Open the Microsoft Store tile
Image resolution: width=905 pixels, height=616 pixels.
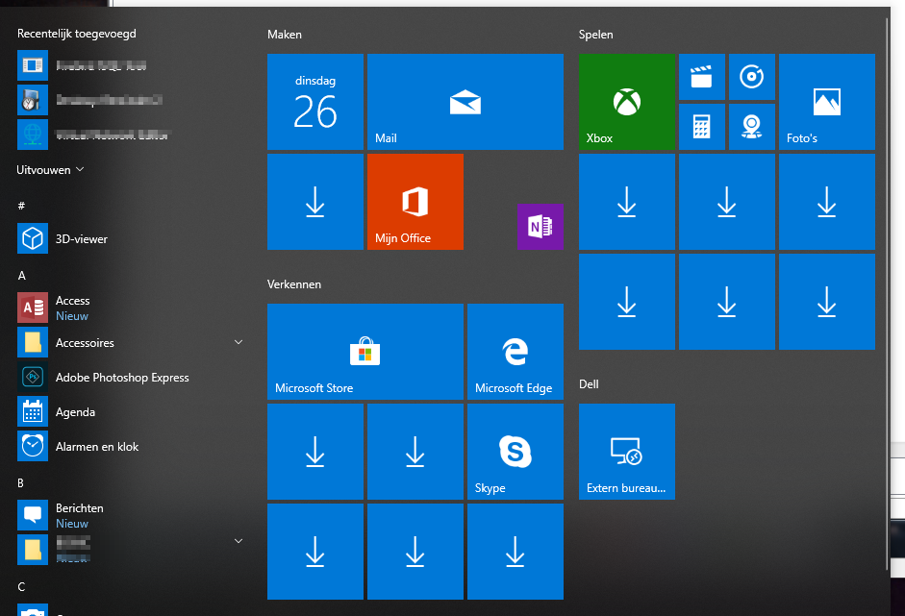coord(365,352)
